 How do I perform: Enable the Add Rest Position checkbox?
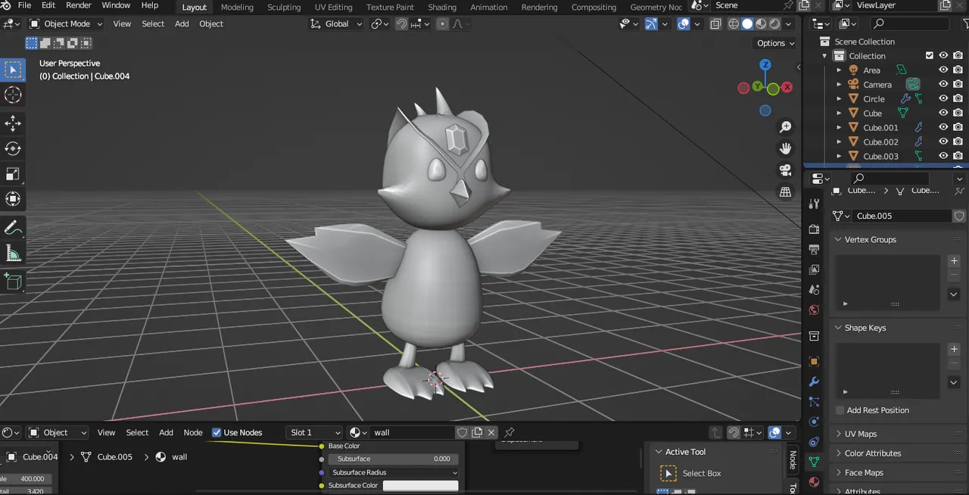coord(840,410)
